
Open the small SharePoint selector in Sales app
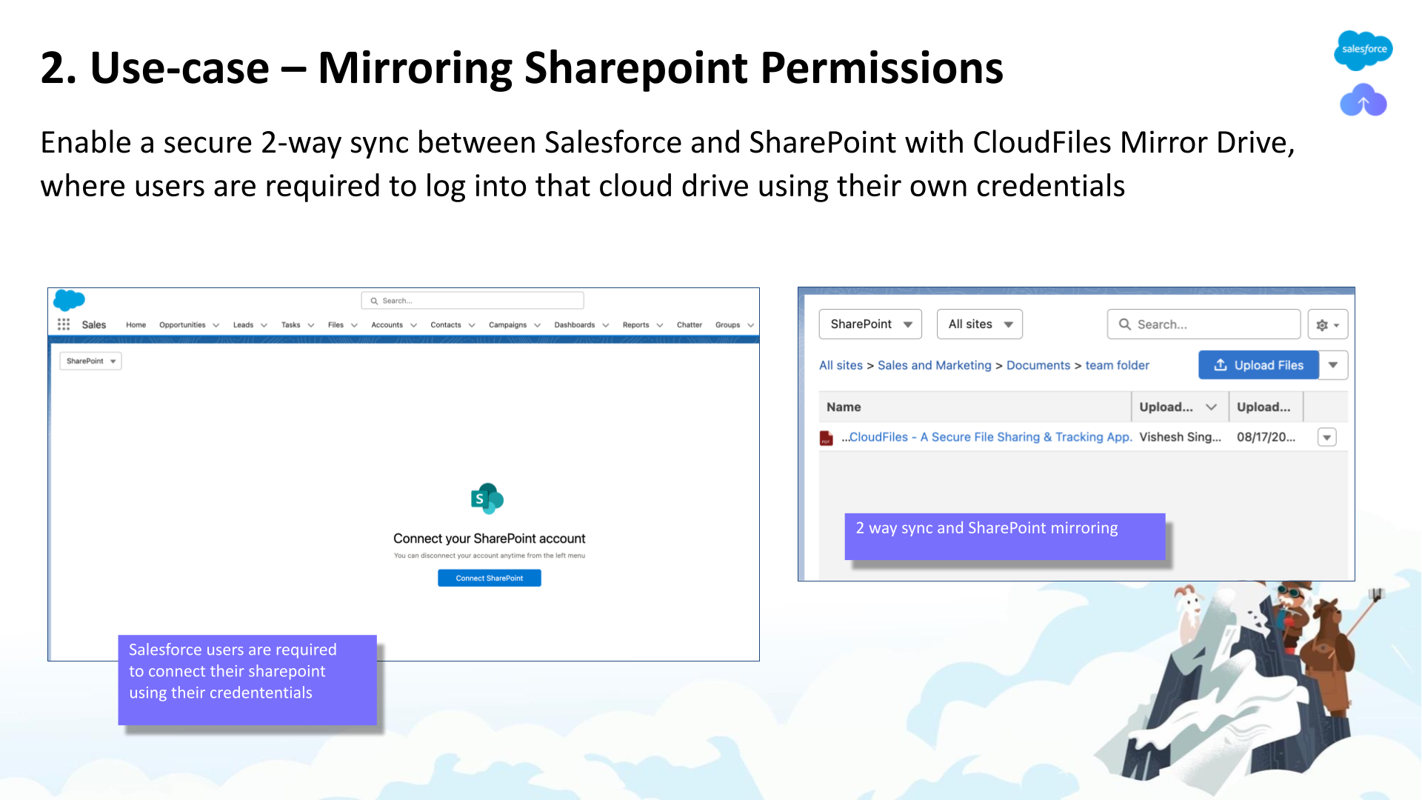(90, 361)
